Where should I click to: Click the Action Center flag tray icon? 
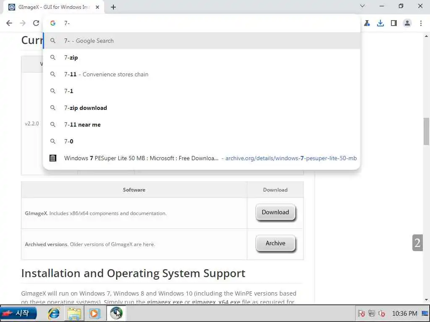362,313
